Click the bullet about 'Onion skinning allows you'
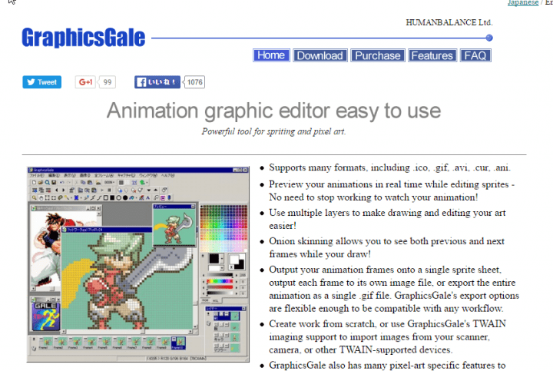 386,247
